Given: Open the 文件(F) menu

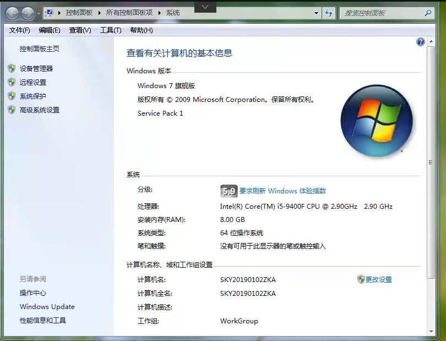Looking at the screenshot, I should pyautogui.click(x=19, y=30).
